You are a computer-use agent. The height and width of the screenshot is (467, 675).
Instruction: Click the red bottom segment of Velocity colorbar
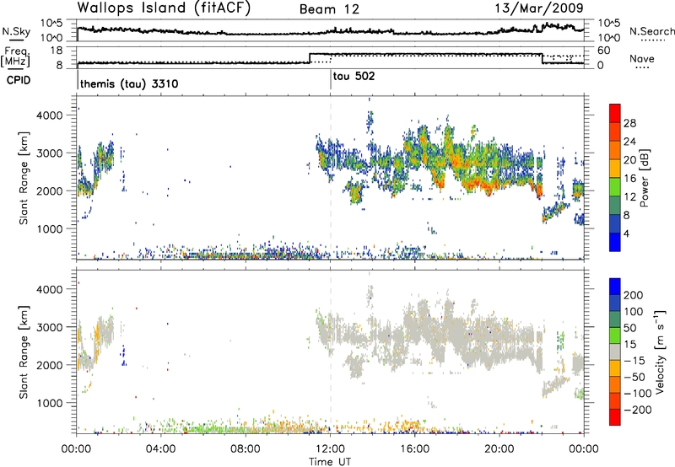coord(615,417)
